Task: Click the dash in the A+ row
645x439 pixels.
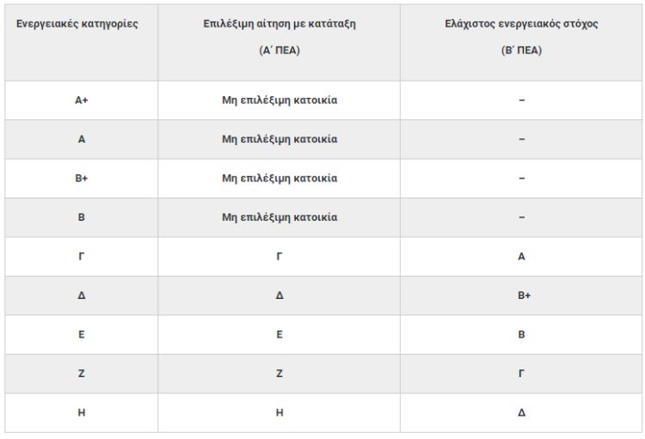Action: pos(522,101)
